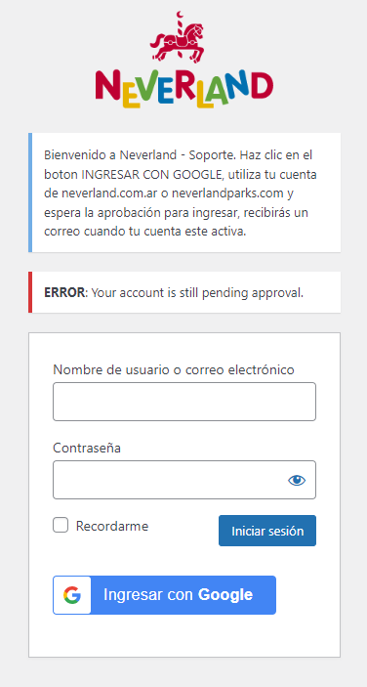Click the bold ERROR word

64,292
